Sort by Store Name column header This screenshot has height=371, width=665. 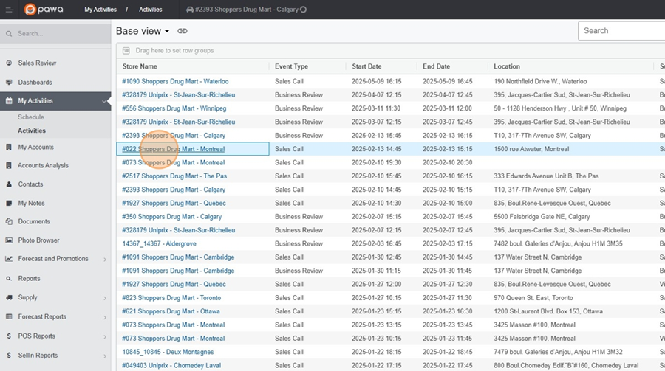(140, 66)
